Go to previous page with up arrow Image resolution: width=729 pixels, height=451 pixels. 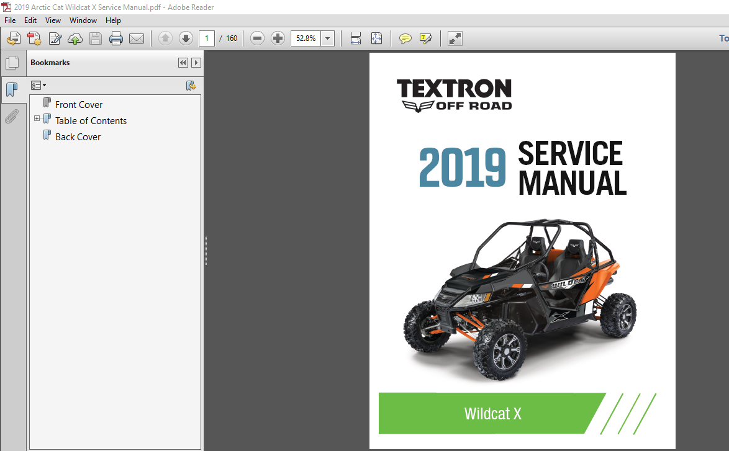click(x=165, y=38)
